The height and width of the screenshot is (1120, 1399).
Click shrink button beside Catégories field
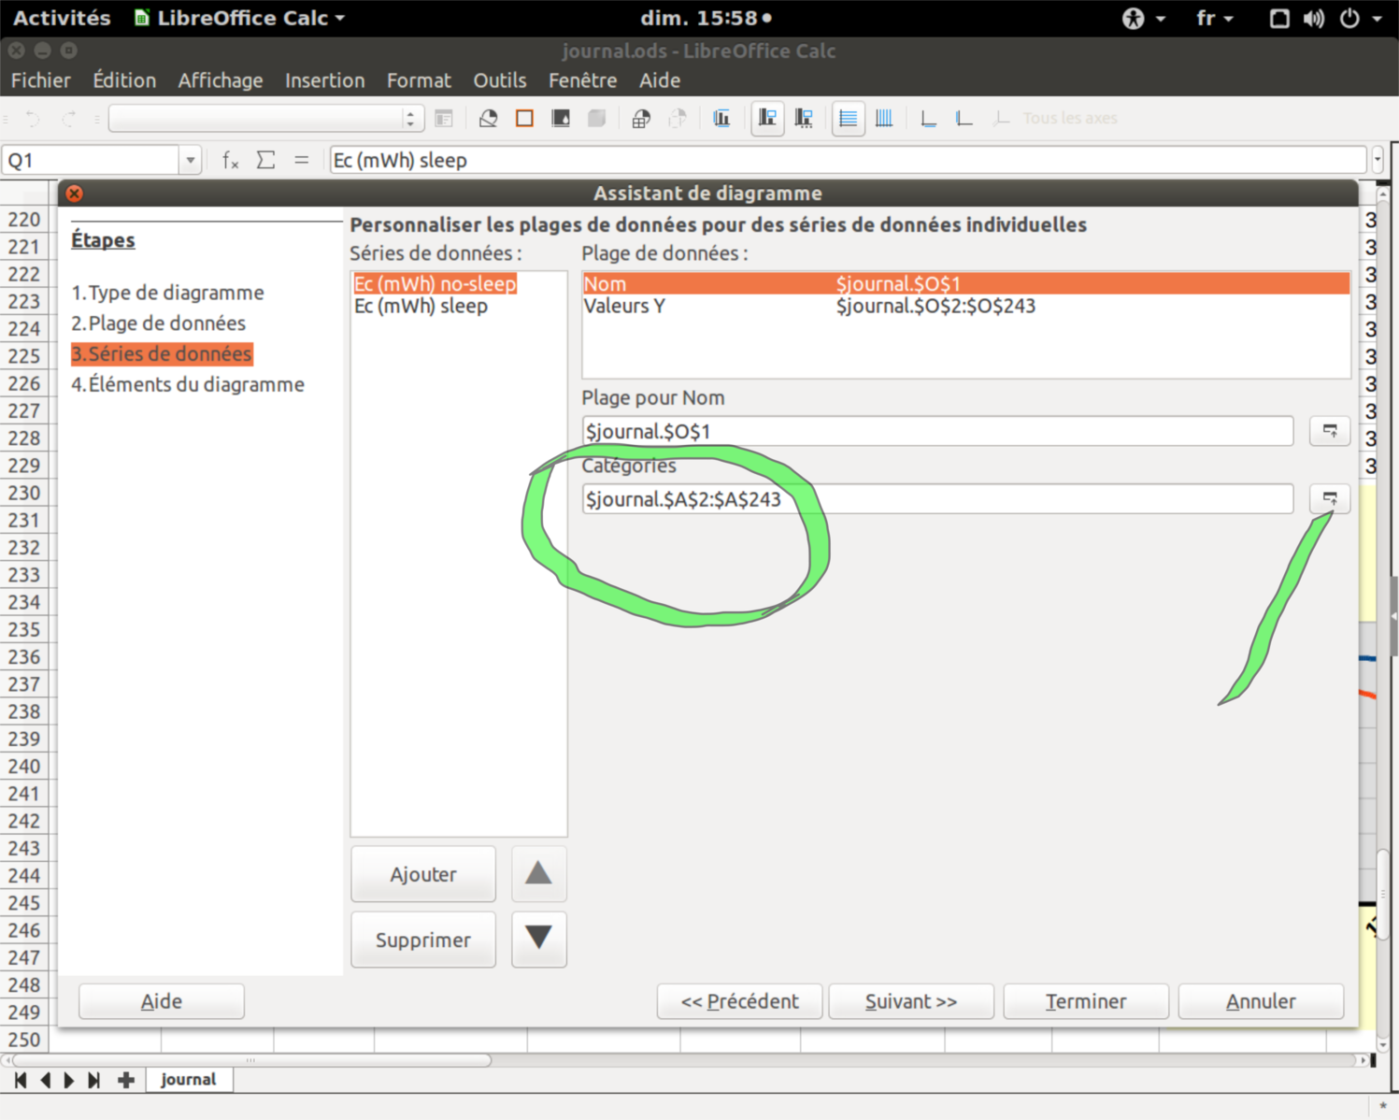tap(1329, 498)
